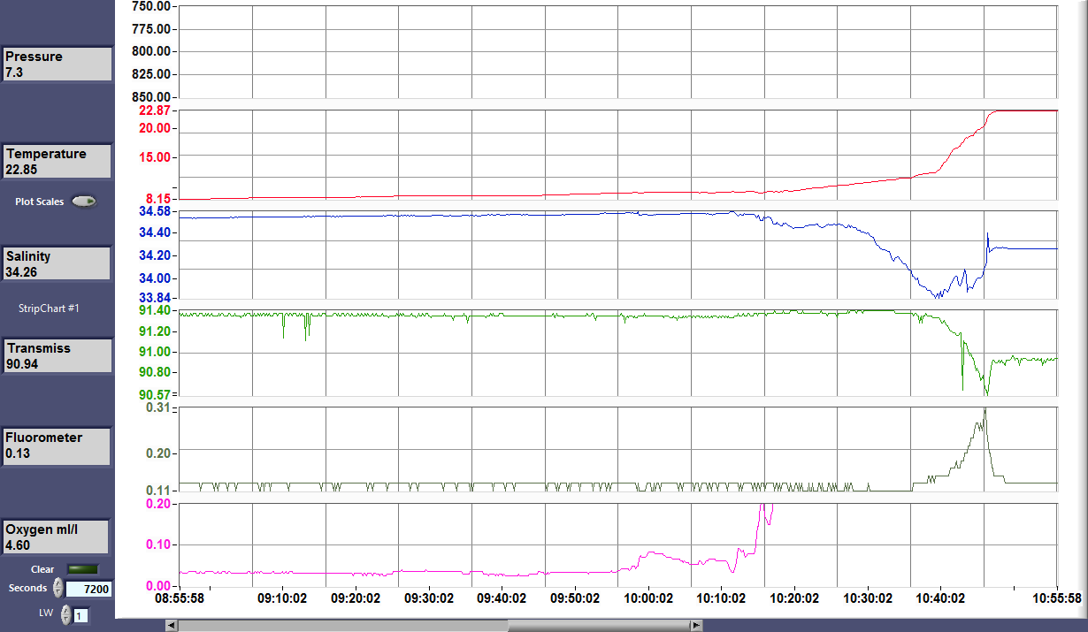This screenshot has height=632, width=1088.
Task: Click the 10:55:58 end time label
Action: (x=1056, y=598)
